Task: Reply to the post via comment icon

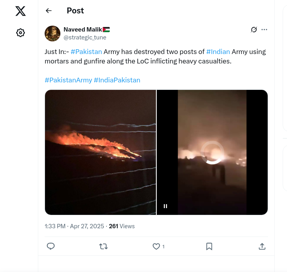Action: click(x=51, y=246)
